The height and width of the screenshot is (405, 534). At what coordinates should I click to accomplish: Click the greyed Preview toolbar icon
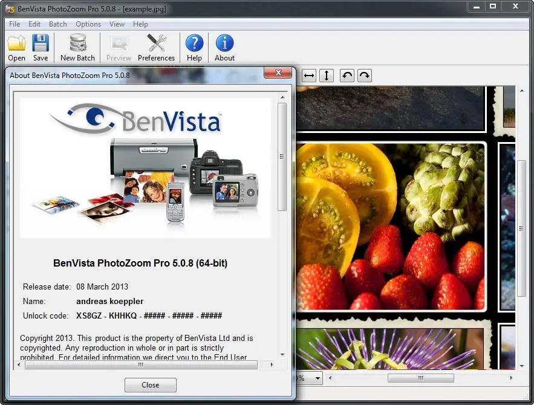tap(119, 48)
